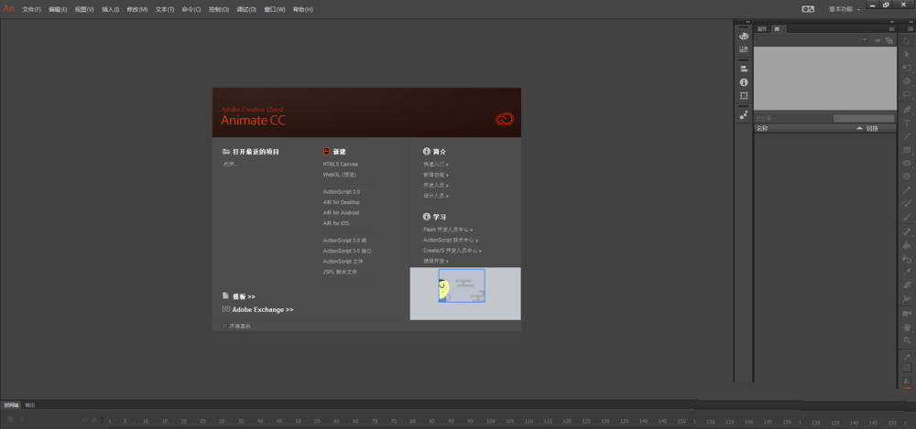Select the Eyedropper tool

tap(907, 272)
